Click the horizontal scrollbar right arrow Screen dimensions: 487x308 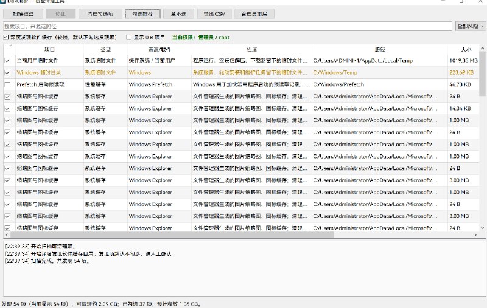tap(475, 235)
